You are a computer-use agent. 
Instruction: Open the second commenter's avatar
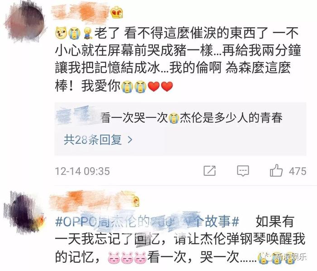coord(24,211)
